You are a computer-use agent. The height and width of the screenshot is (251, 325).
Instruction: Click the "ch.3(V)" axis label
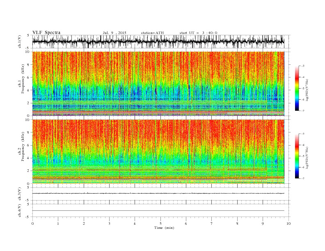[x=20, y=194]
